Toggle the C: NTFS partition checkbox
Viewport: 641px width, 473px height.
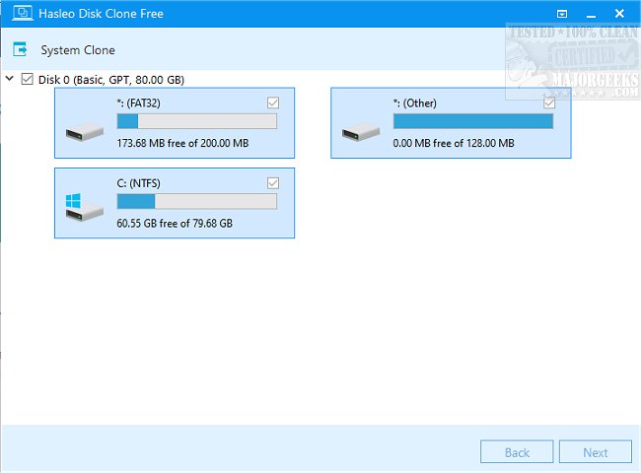click(x=273, y=183)
